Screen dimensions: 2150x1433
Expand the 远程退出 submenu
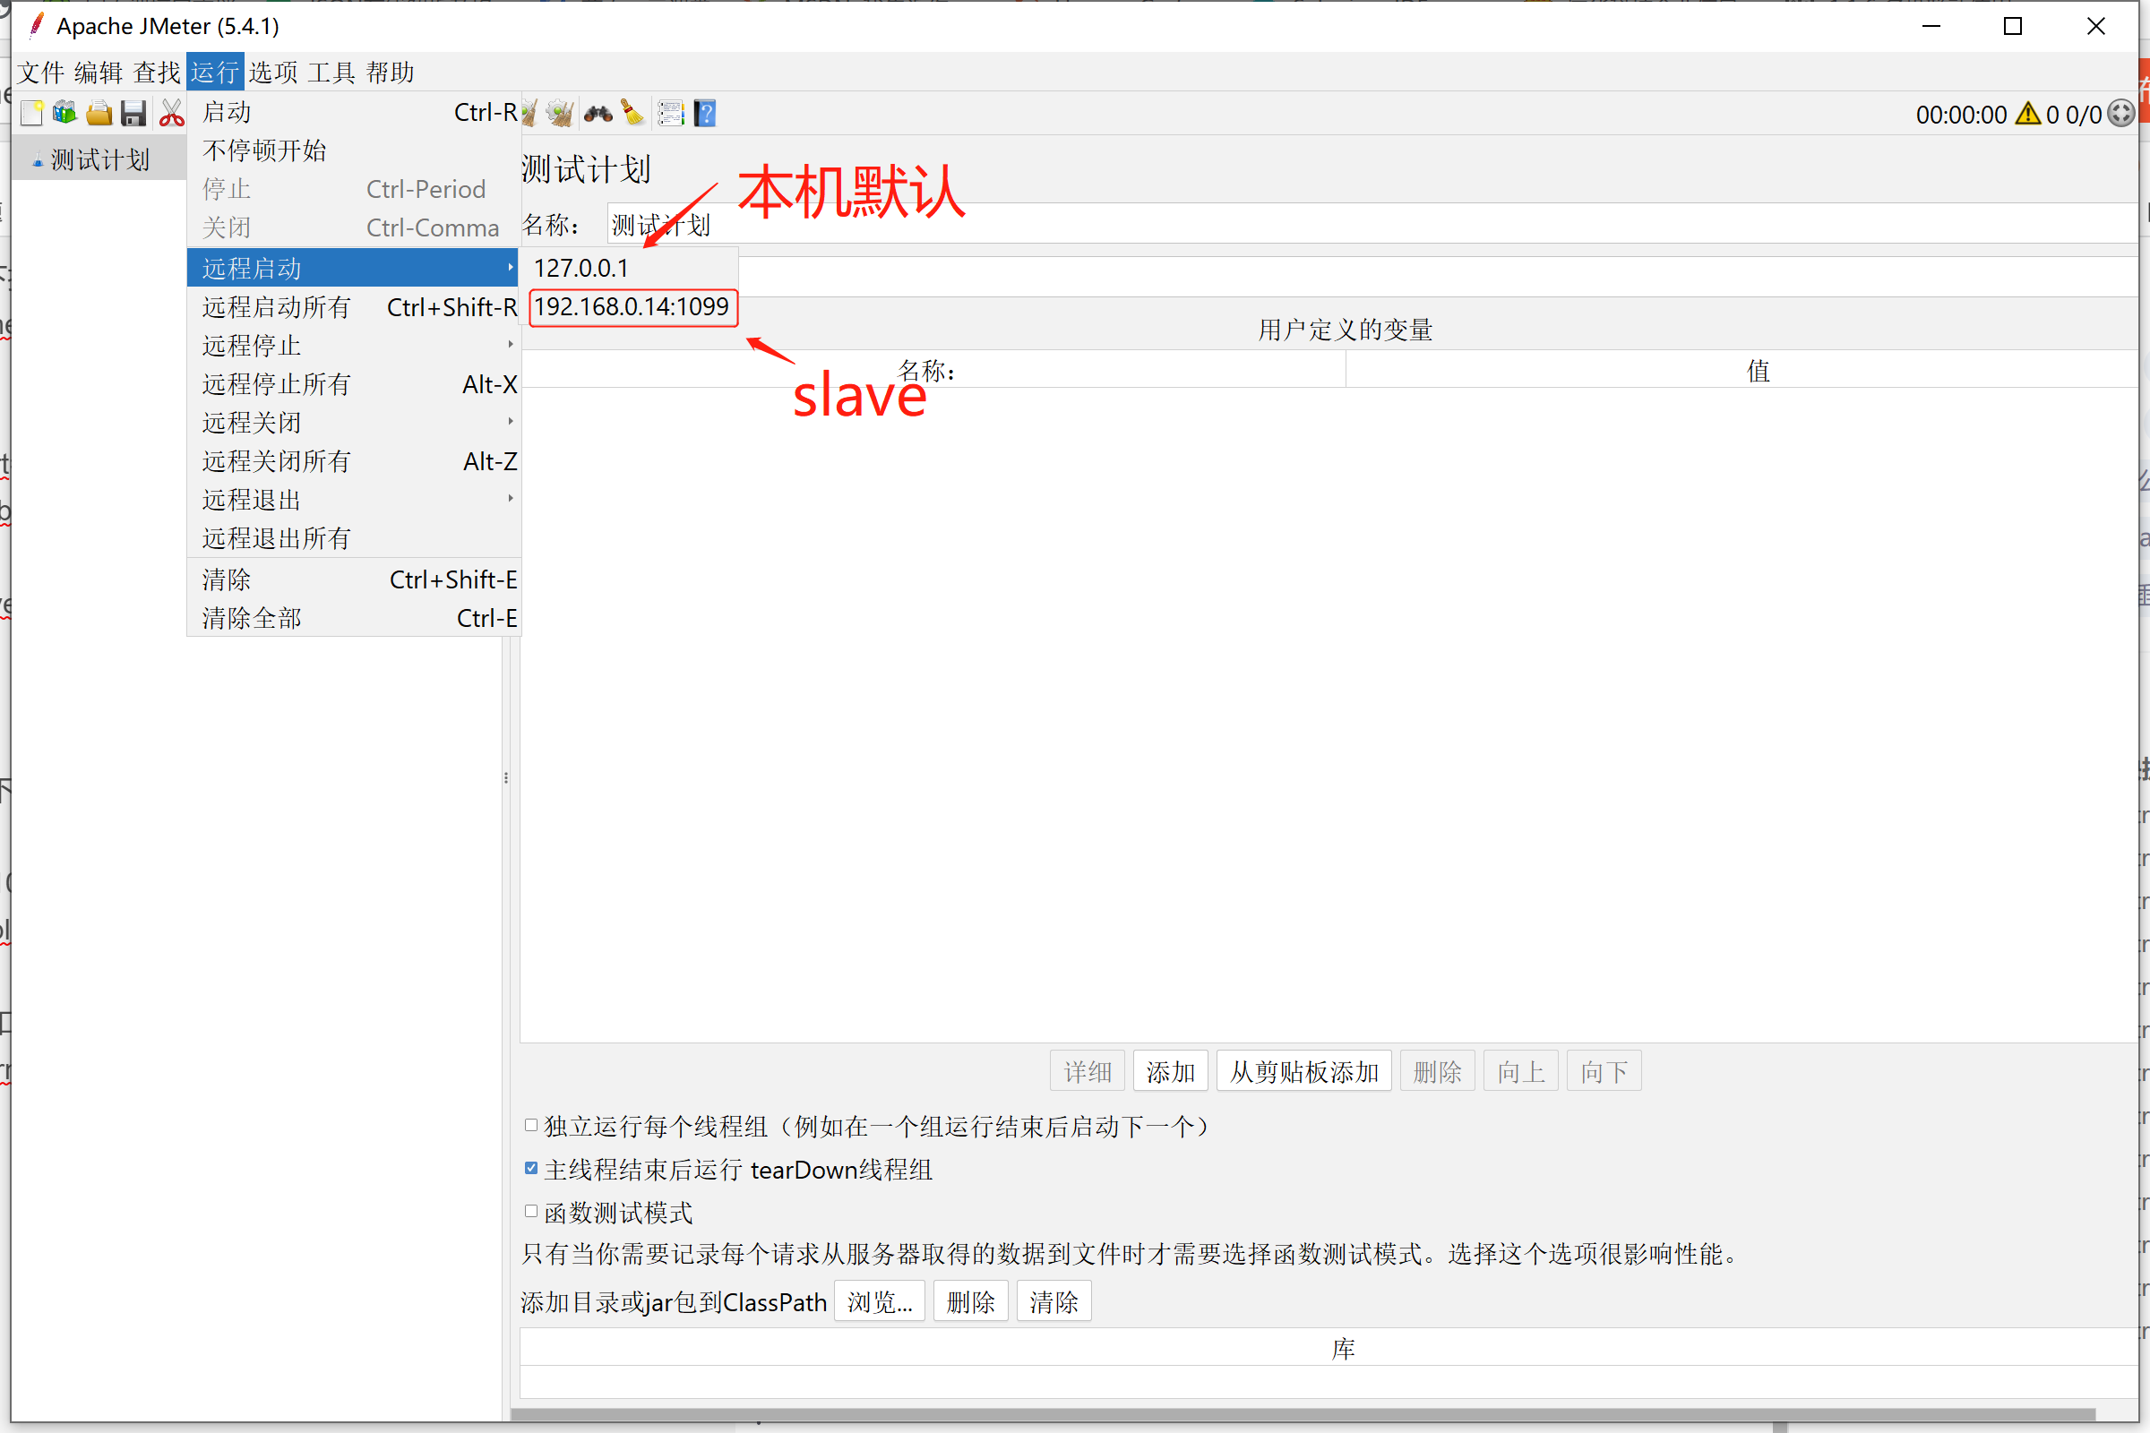tap(354, 499)
